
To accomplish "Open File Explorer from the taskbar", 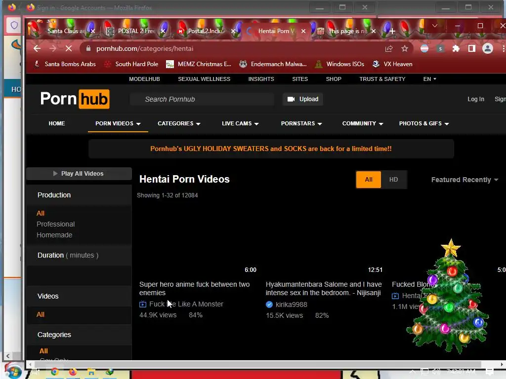I will click(x=91, y=372).
